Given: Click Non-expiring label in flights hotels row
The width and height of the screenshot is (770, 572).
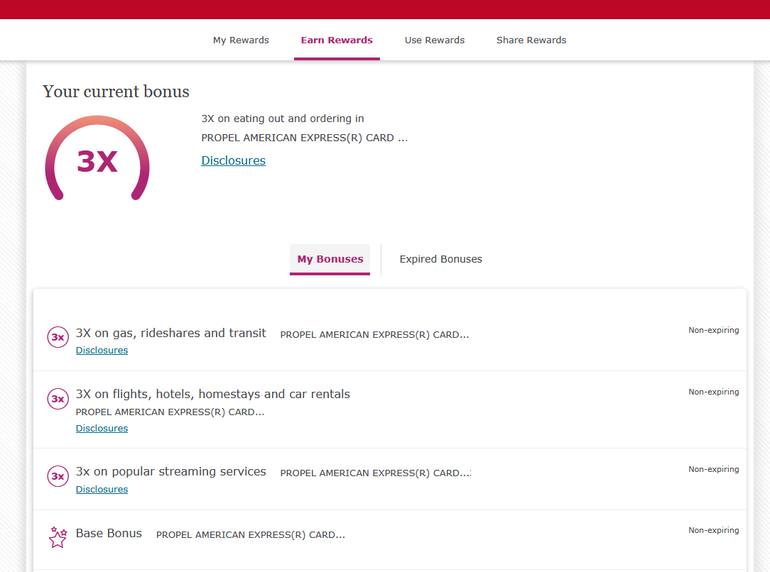Looking at the screenshot, I should [x=713, y=392].
